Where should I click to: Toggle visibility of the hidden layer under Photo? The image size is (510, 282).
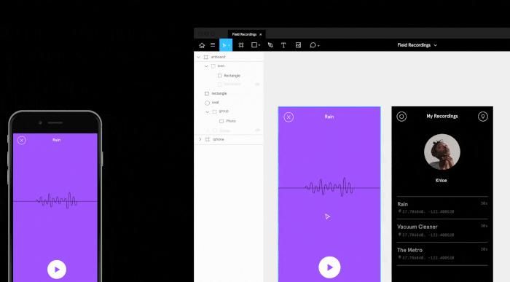(257, 130)
